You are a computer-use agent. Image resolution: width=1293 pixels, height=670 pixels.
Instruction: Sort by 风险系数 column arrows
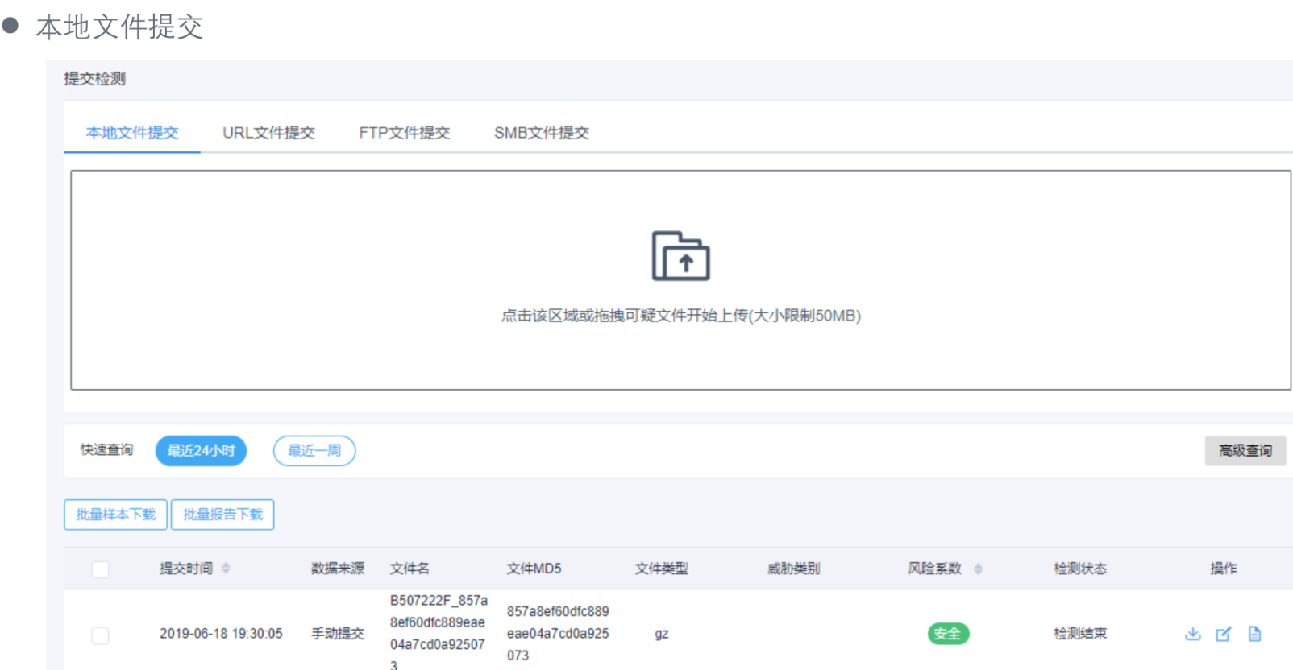pos(978,569)
